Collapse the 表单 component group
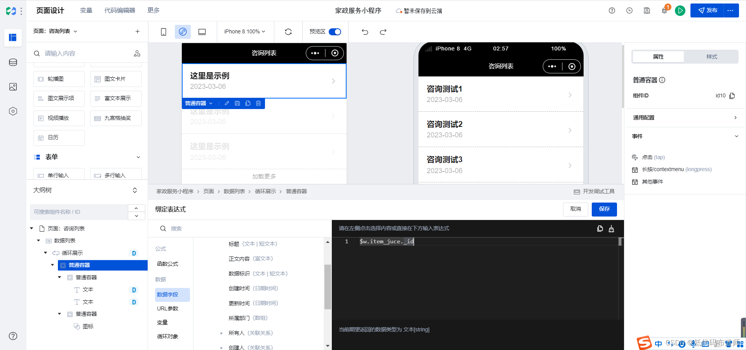Viewport: 746px width, 350px height. coord(138,157)
